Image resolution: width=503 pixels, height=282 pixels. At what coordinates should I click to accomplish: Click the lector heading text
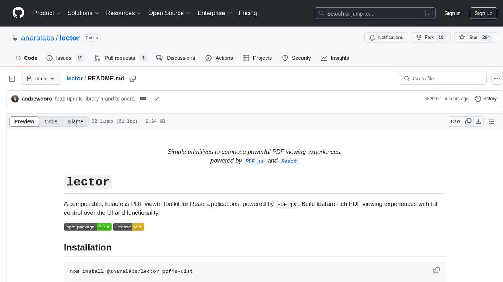(88, 182)
